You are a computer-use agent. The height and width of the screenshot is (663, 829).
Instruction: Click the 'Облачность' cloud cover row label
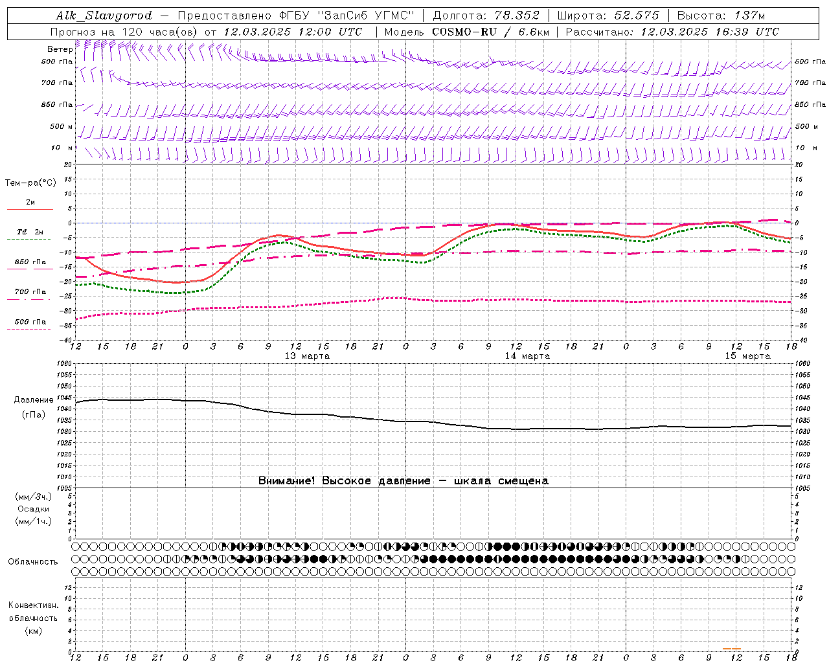click(x=33, y=562)
